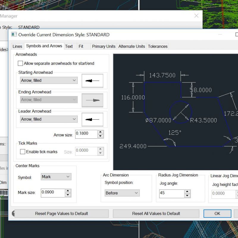
Task: Decrease Jog angle using down spinner
Action: (187, 196)
